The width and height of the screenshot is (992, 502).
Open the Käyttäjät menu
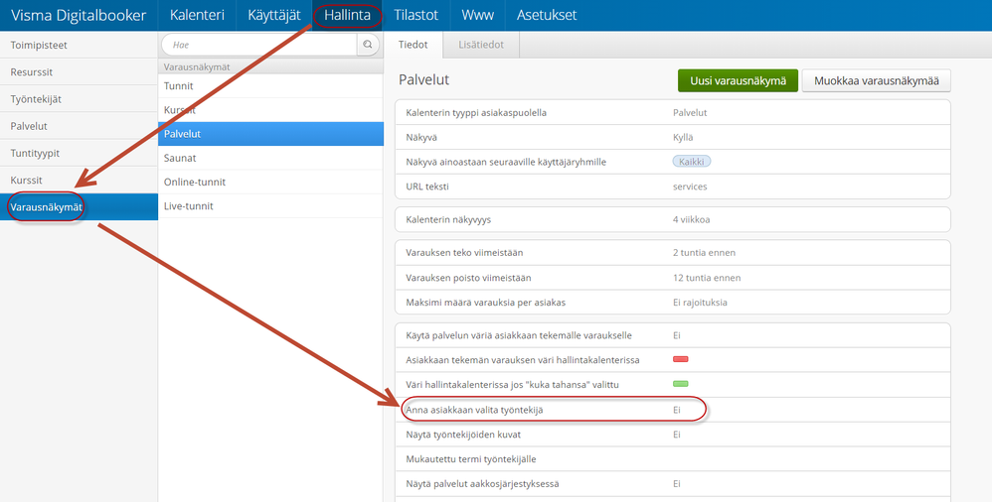click(x=274, y=15)
